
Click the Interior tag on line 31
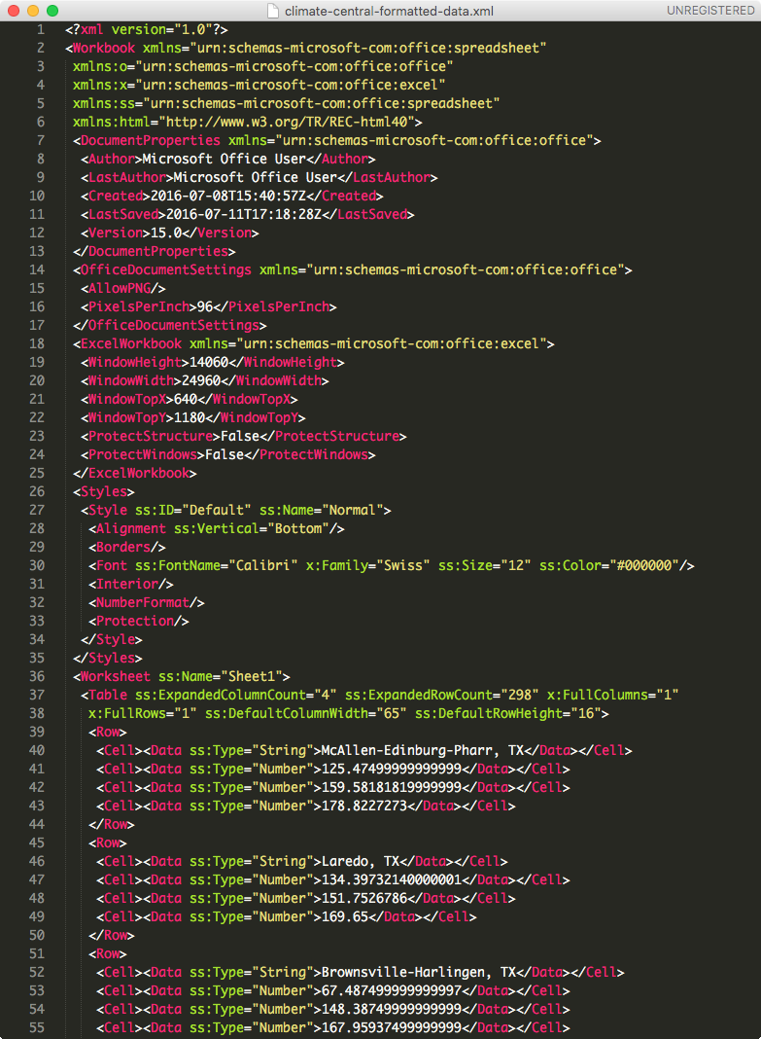point(131,585)
